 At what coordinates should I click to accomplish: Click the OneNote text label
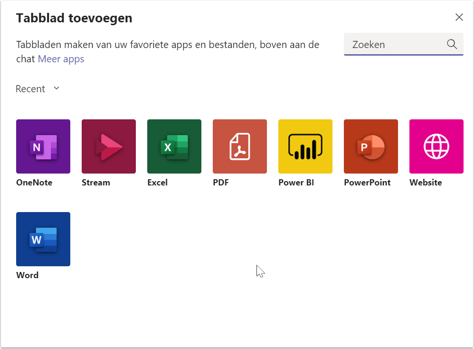(34, 183)
